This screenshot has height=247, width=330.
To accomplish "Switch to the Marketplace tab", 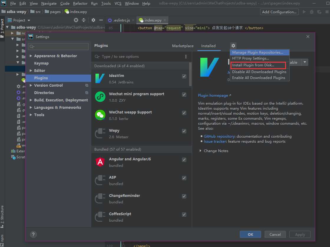I will pyautogui.click(x=183, y=46).
